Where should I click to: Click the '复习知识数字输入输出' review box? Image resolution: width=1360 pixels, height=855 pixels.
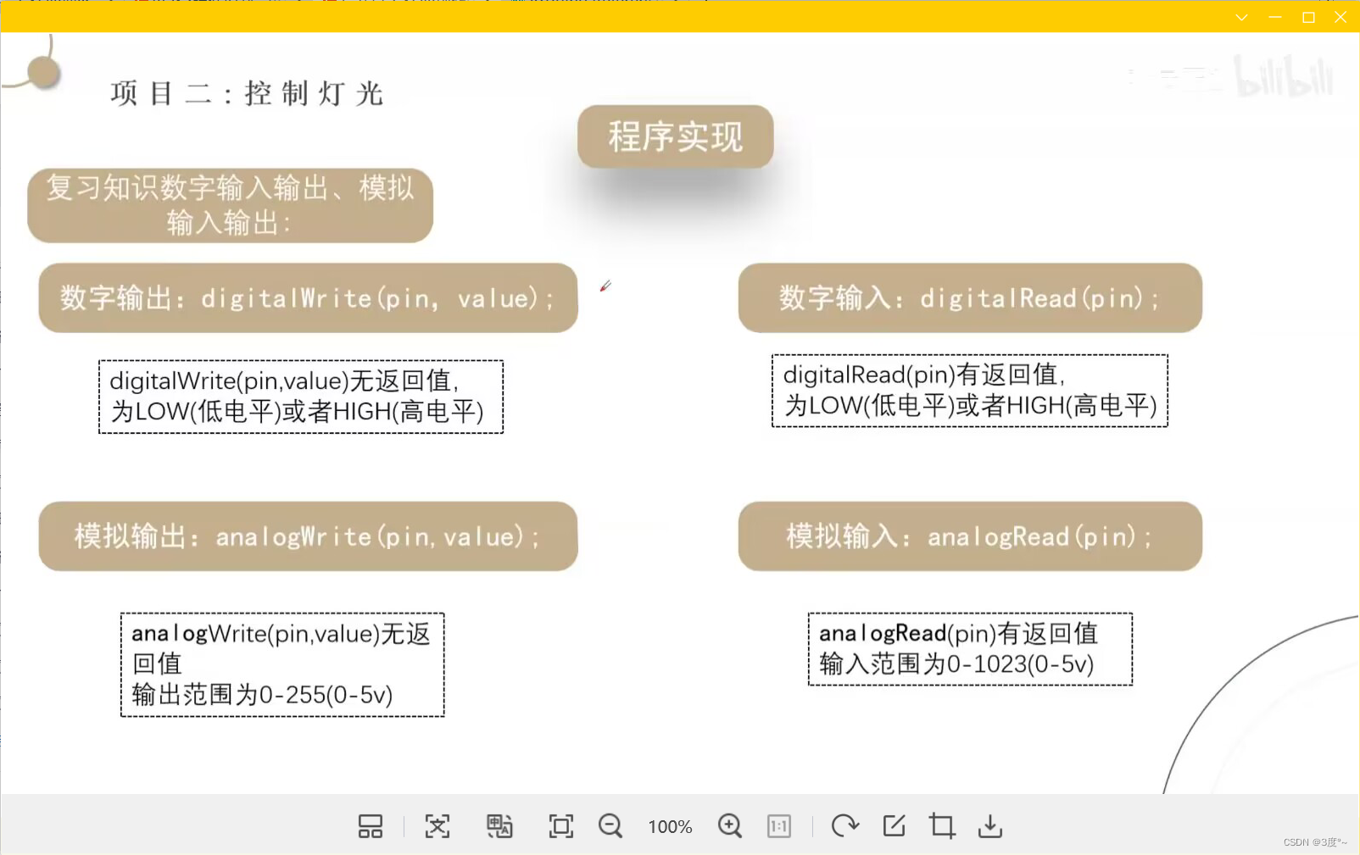[230, 205]
